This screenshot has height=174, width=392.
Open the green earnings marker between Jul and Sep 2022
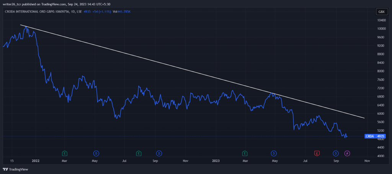point(139,153)
